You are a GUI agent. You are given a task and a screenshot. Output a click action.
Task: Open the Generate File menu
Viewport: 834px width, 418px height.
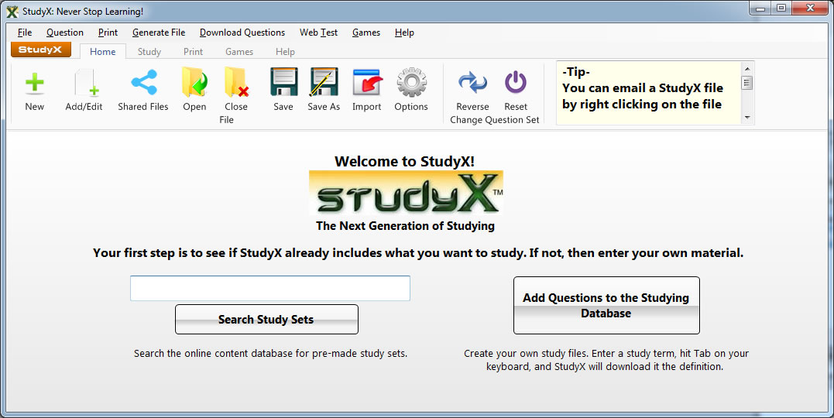pyautogui.click(x=159, y=33)
